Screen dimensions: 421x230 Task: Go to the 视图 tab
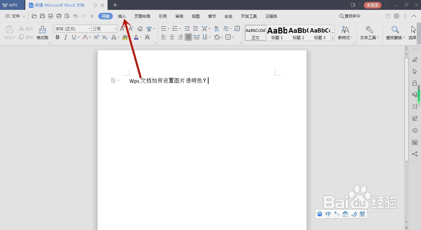pos(196,16)
